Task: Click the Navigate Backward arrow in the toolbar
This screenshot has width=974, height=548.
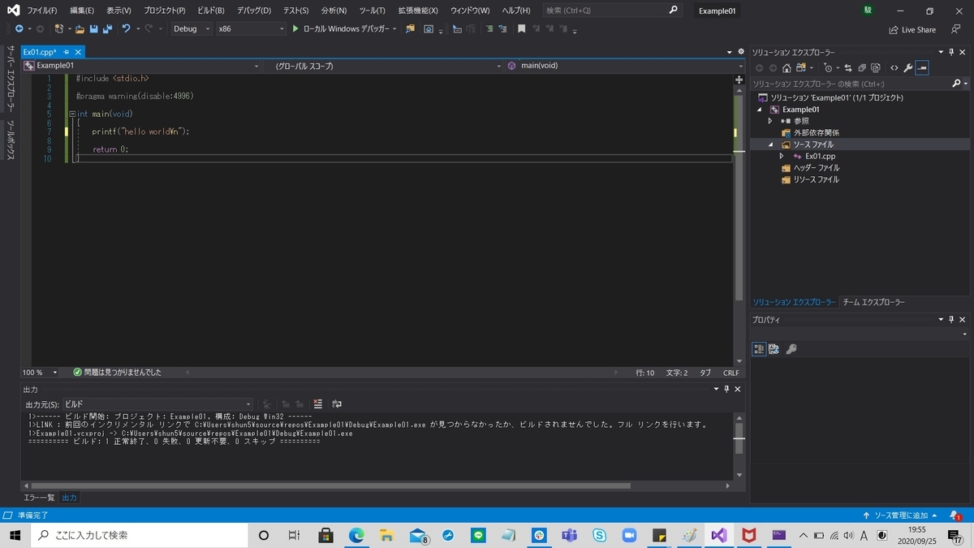Action: click(19, 28)
